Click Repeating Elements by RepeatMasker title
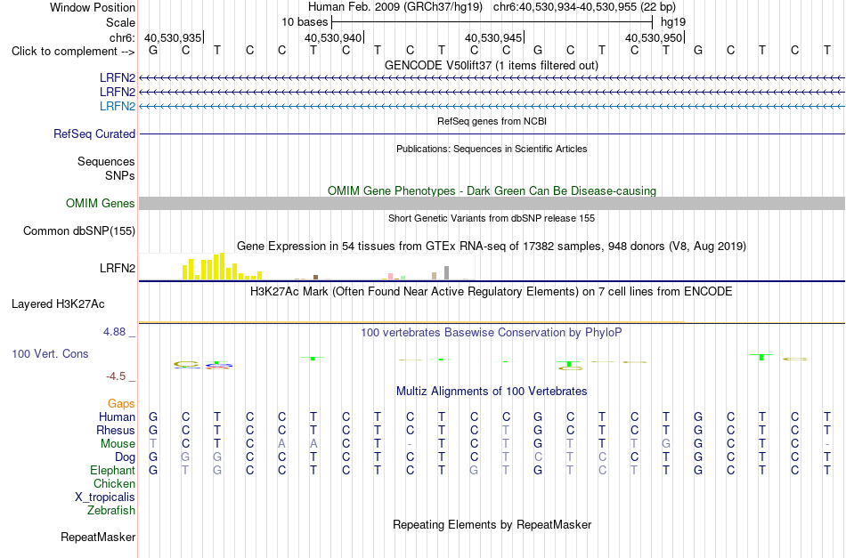The image size is (846, 558). tap(492, 524)
